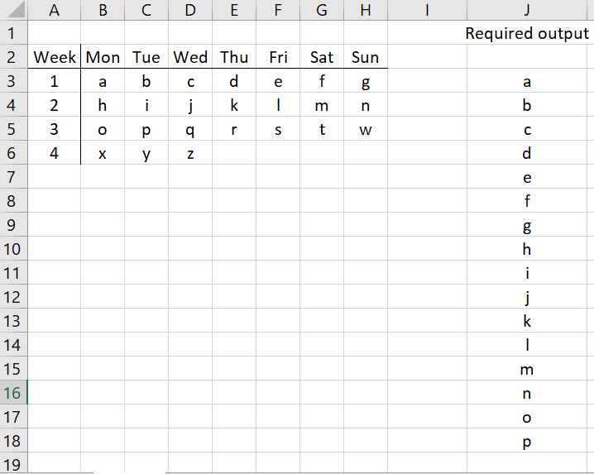Click the 'Required output' cell
This screenshot has width=594, height=474.
pyautogui.click(x=527, y=33)
